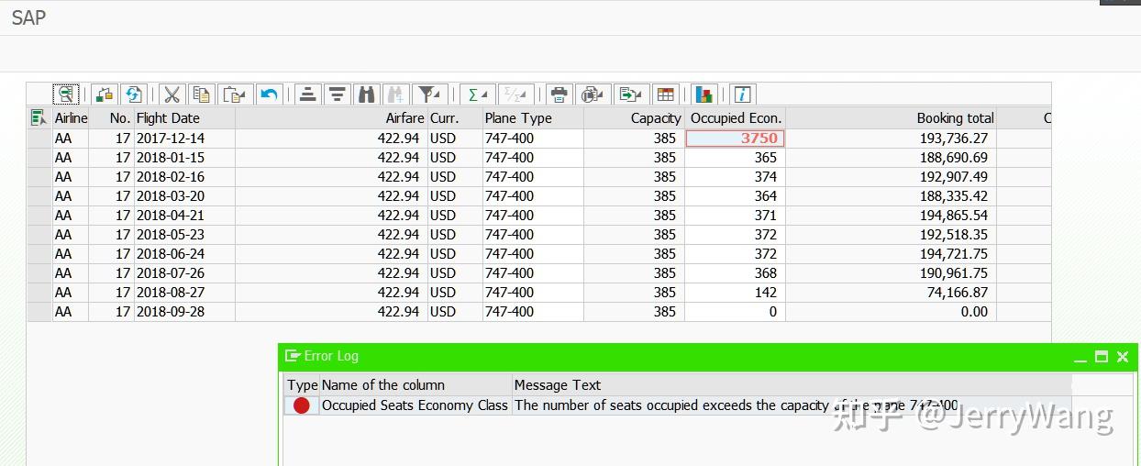Click the red error icon in the Error Log
The width and height of the screenshot is (1141, 466).
click(301, 405)
